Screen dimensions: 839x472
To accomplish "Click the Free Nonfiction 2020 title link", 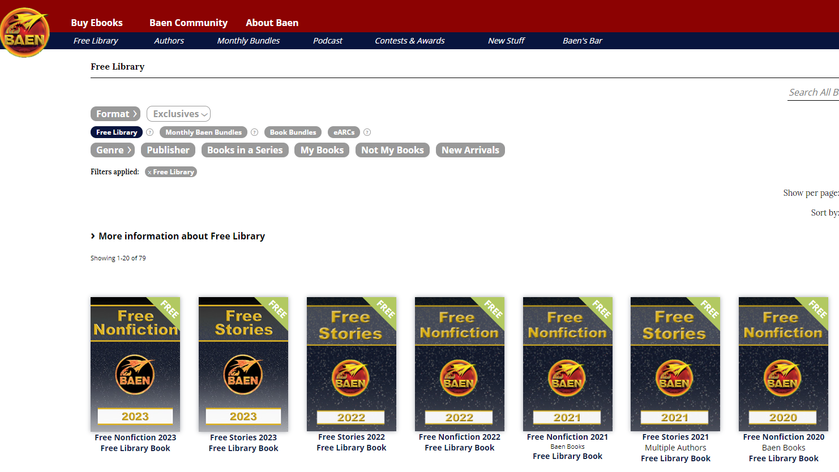I will tap(784, 437).
